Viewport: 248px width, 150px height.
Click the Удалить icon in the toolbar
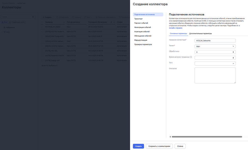coord(73,17)
